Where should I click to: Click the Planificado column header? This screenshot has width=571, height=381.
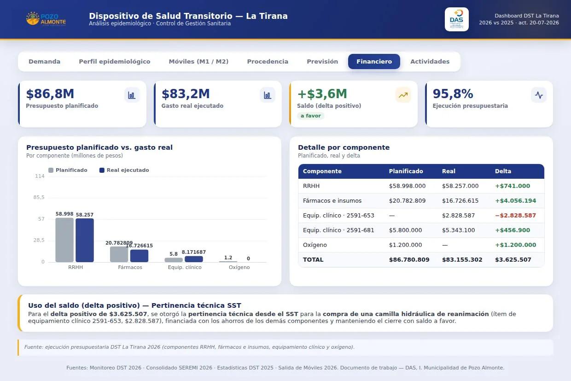click(406, 171)
